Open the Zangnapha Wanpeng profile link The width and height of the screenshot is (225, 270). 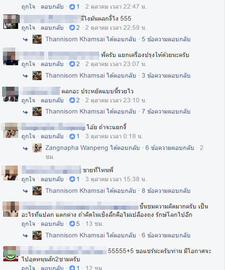pos(77,148)
